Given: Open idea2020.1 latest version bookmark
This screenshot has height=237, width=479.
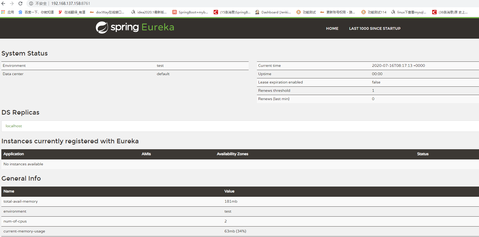Looking at the screenshot, I should point(149,12).
